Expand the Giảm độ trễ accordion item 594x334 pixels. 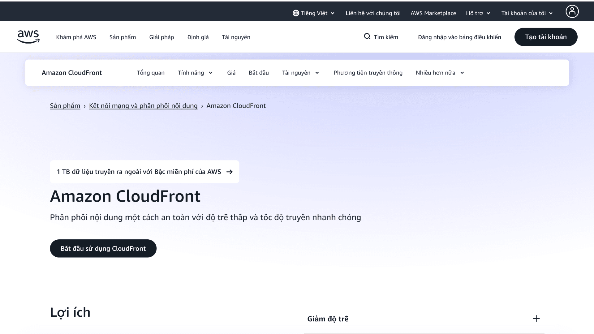(x=327, y=319)
